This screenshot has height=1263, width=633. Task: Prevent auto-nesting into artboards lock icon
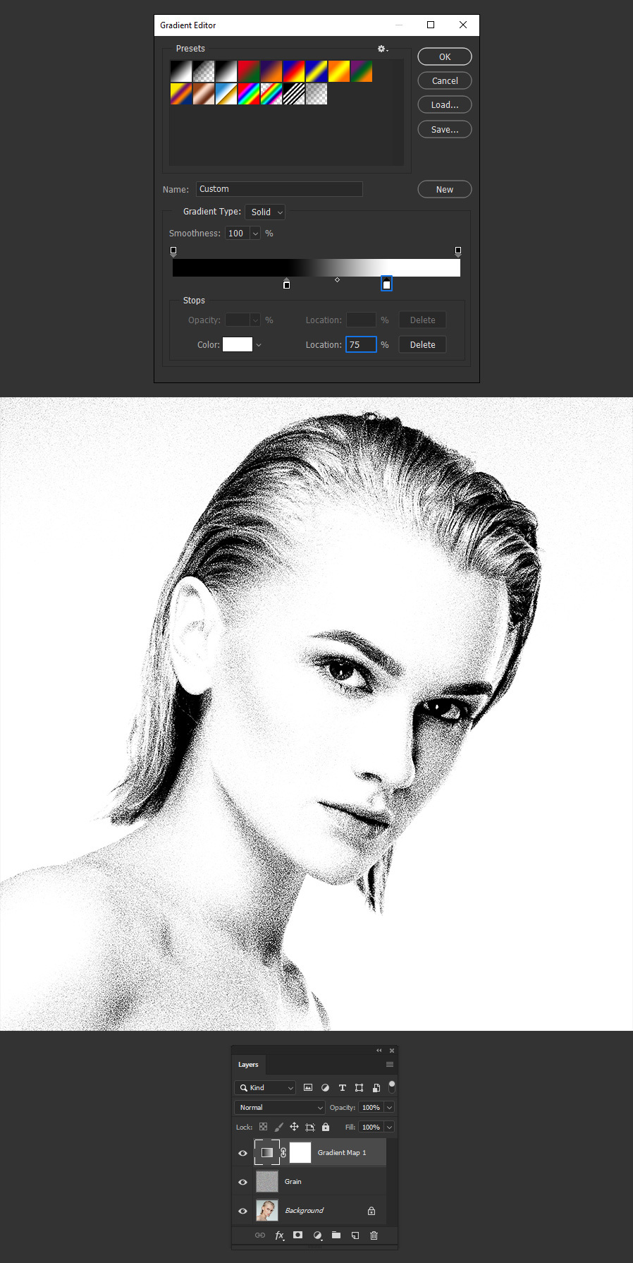(x=310, y=1127)
